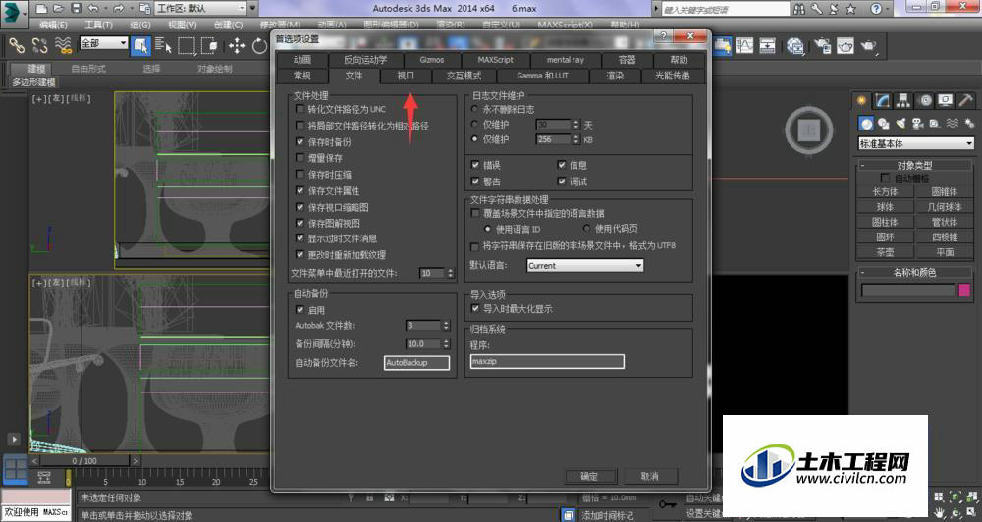Switch to the Hierarchy panel tab icon
The image size is (982, 522).
(x=903, y=100)
